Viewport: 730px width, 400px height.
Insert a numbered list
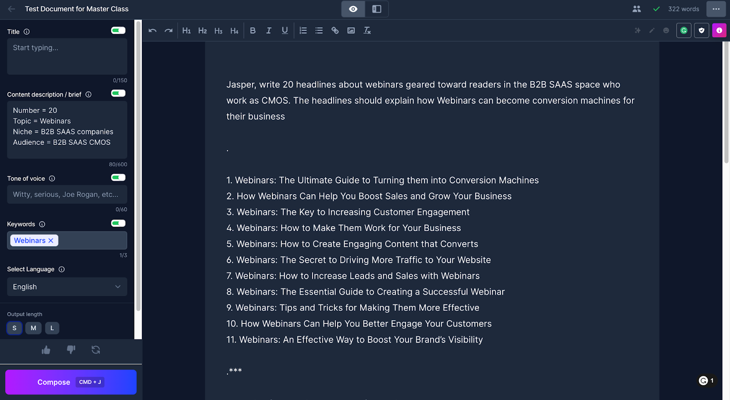click(303, 31)
